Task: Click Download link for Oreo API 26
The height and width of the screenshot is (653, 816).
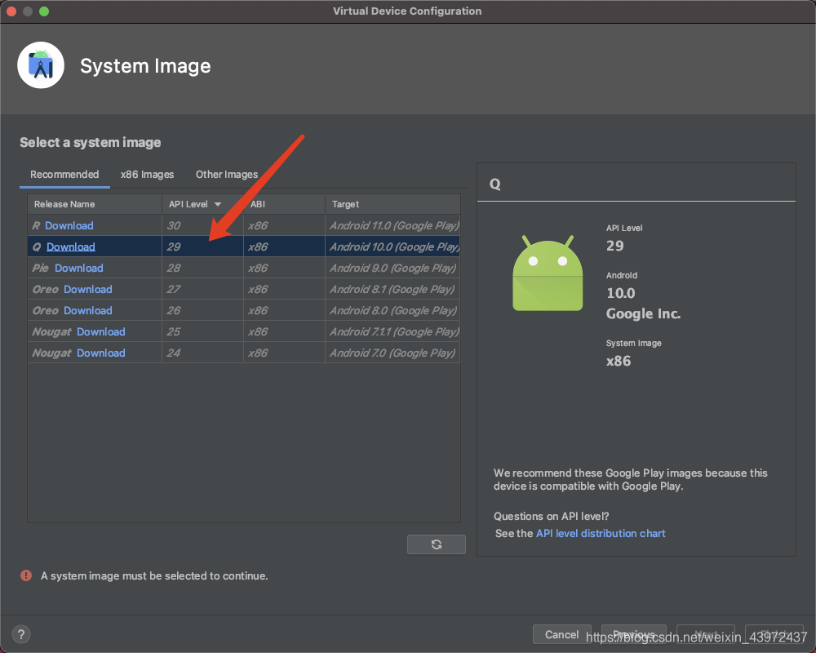Action: (88, 310)
